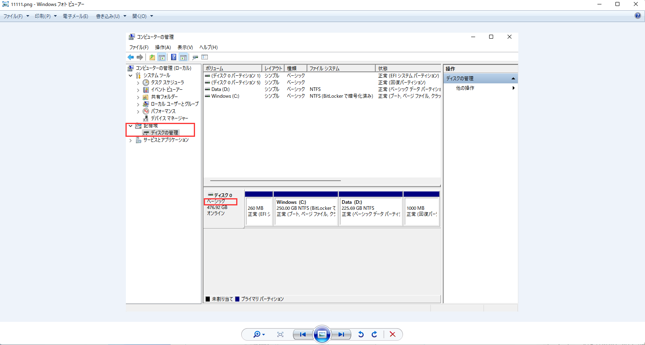The width and height of the screenshot is (645, 345).
Task: Select ディスクの管理 in the tree
Action: (x=165, y=133)
